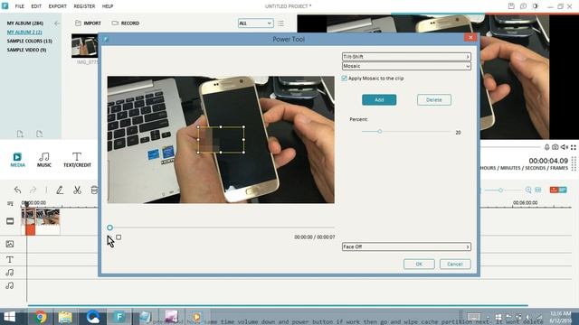
Task: Close the Power Tool dialog
Action: [x=470, y=38]
